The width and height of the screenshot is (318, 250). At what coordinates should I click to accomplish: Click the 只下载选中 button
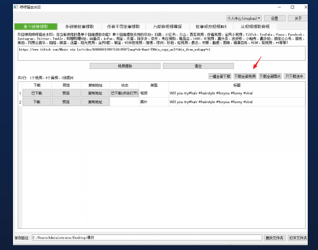pyautogui.click(x=295, y=77)
